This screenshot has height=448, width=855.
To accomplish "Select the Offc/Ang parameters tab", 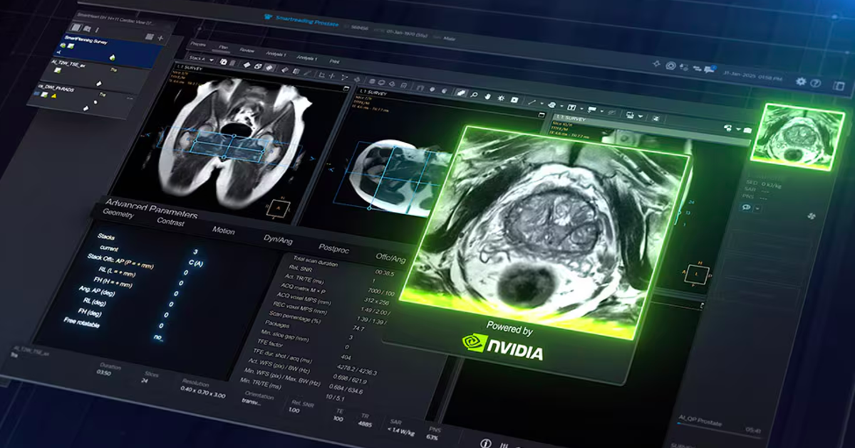I will coord(390,257).
